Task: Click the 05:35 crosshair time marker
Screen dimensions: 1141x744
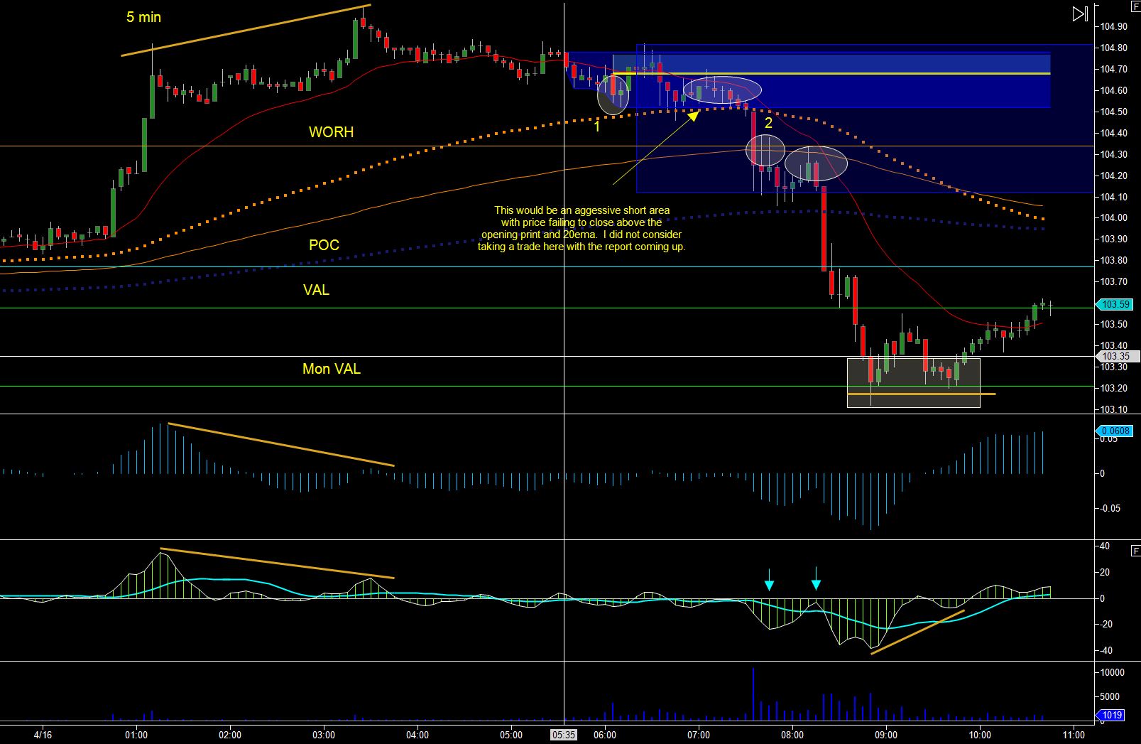Action: [x=564, y=735]
